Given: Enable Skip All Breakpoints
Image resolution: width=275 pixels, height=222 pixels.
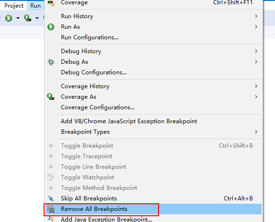Looking at the screenshot, I should 153,199.
